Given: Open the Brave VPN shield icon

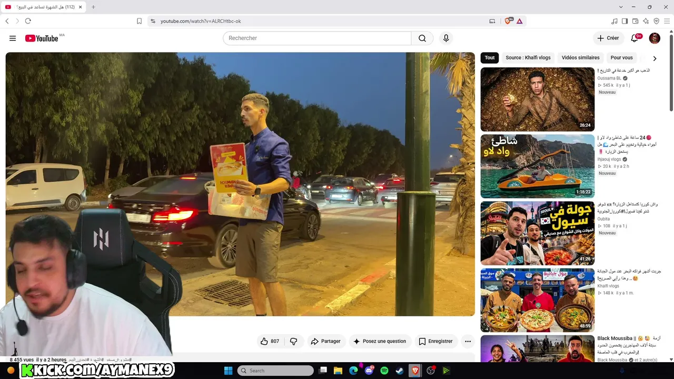Looking at the screenshot, I should tap(656, 21).
